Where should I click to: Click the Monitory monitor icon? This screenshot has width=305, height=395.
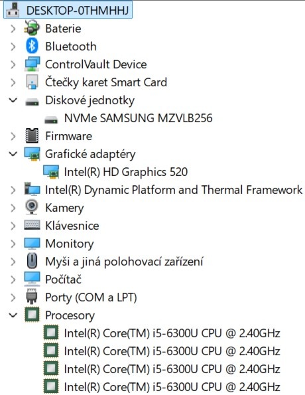pos(32,244)
